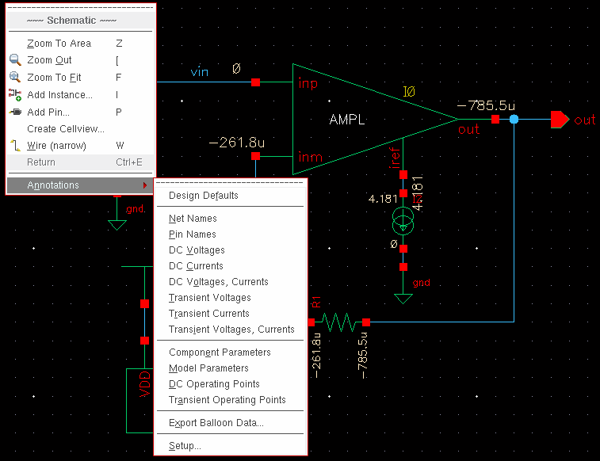Image resolution: width=600 pixels, height=461 pixels.
Task: Click the Wire (narrow) icon
Action: (x=15, y=146)
